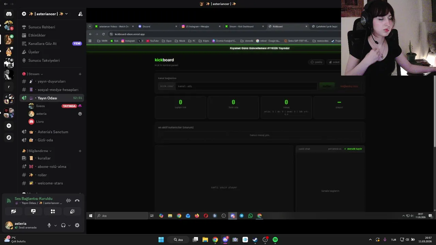Click the kanal adı input field

[247, 86]
